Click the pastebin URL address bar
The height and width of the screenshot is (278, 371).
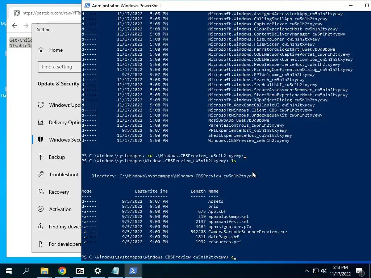tap(51, 13)
